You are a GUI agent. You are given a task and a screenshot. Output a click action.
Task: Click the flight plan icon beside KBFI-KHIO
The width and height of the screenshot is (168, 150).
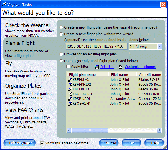pyautogui.click(x=70, y=89)
